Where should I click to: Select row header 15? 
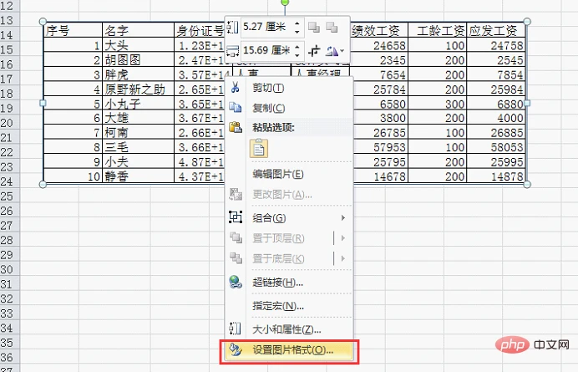[x=8, y=49]
